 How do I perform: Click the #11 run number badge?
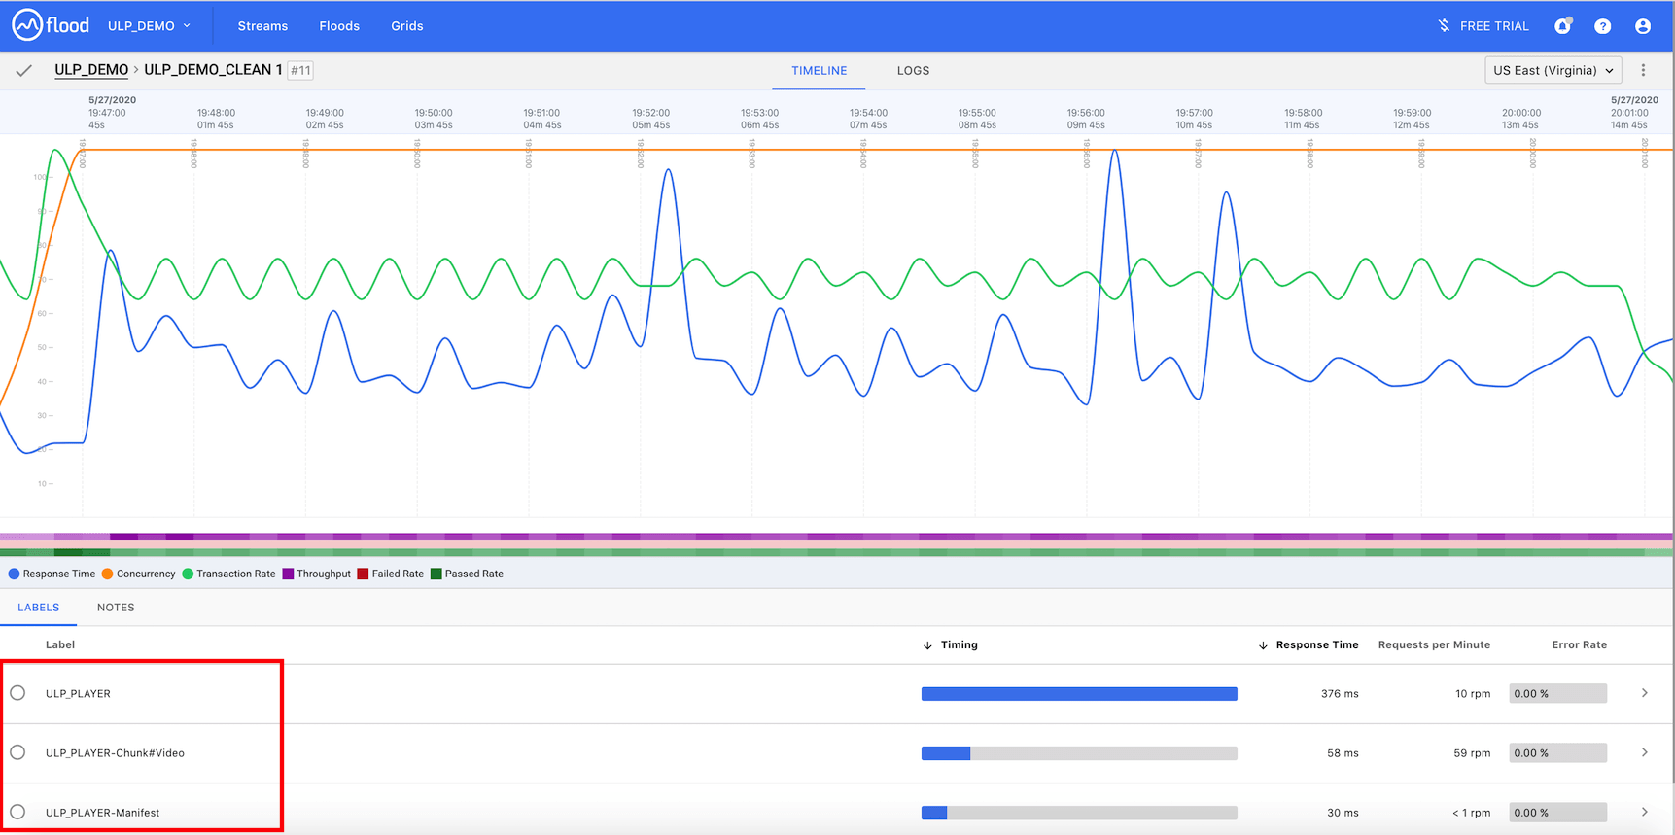point(300,70)
